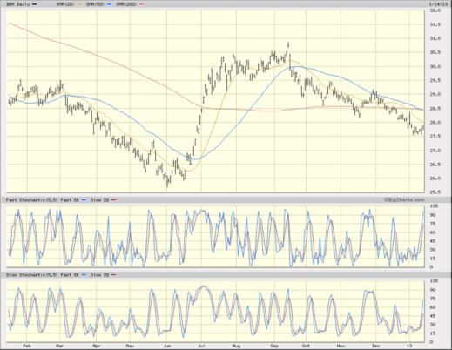452x350 pixels.
Task: Click the SMA(200) legend label
Action: coord(126,4)
